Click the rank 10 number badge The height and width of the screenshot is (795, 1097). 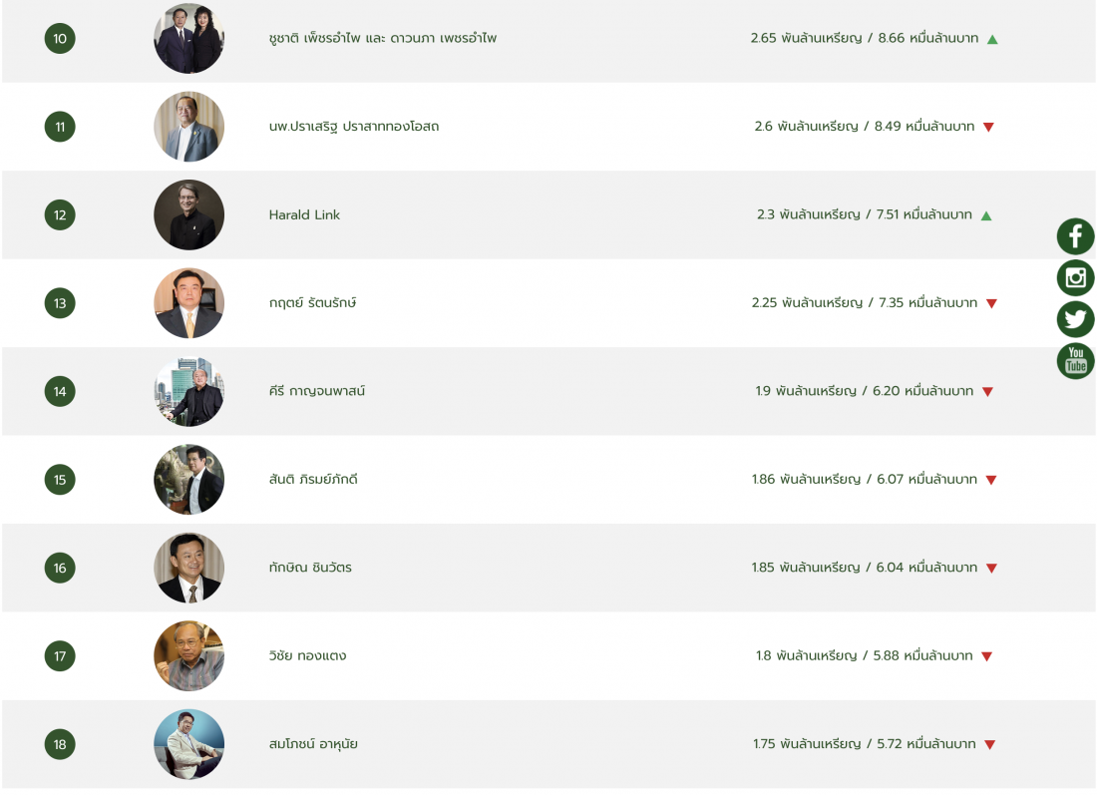(60, 39)
